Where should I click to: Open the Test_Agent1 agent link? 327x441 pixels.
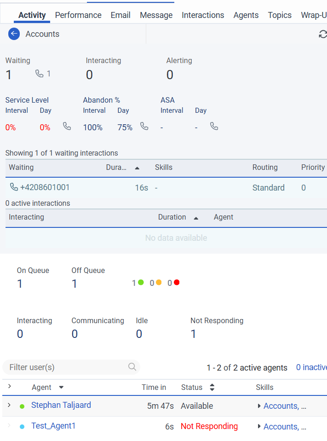pyautogui.click(x=53, y=426)
